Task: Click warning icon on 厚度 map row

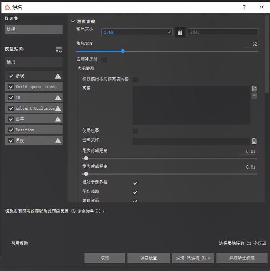Action: (58, 141)
